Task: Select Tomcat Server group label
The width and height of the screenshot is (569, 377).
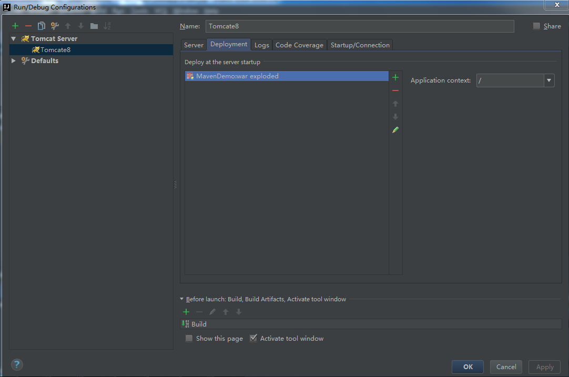Action: tap(54, 38)
